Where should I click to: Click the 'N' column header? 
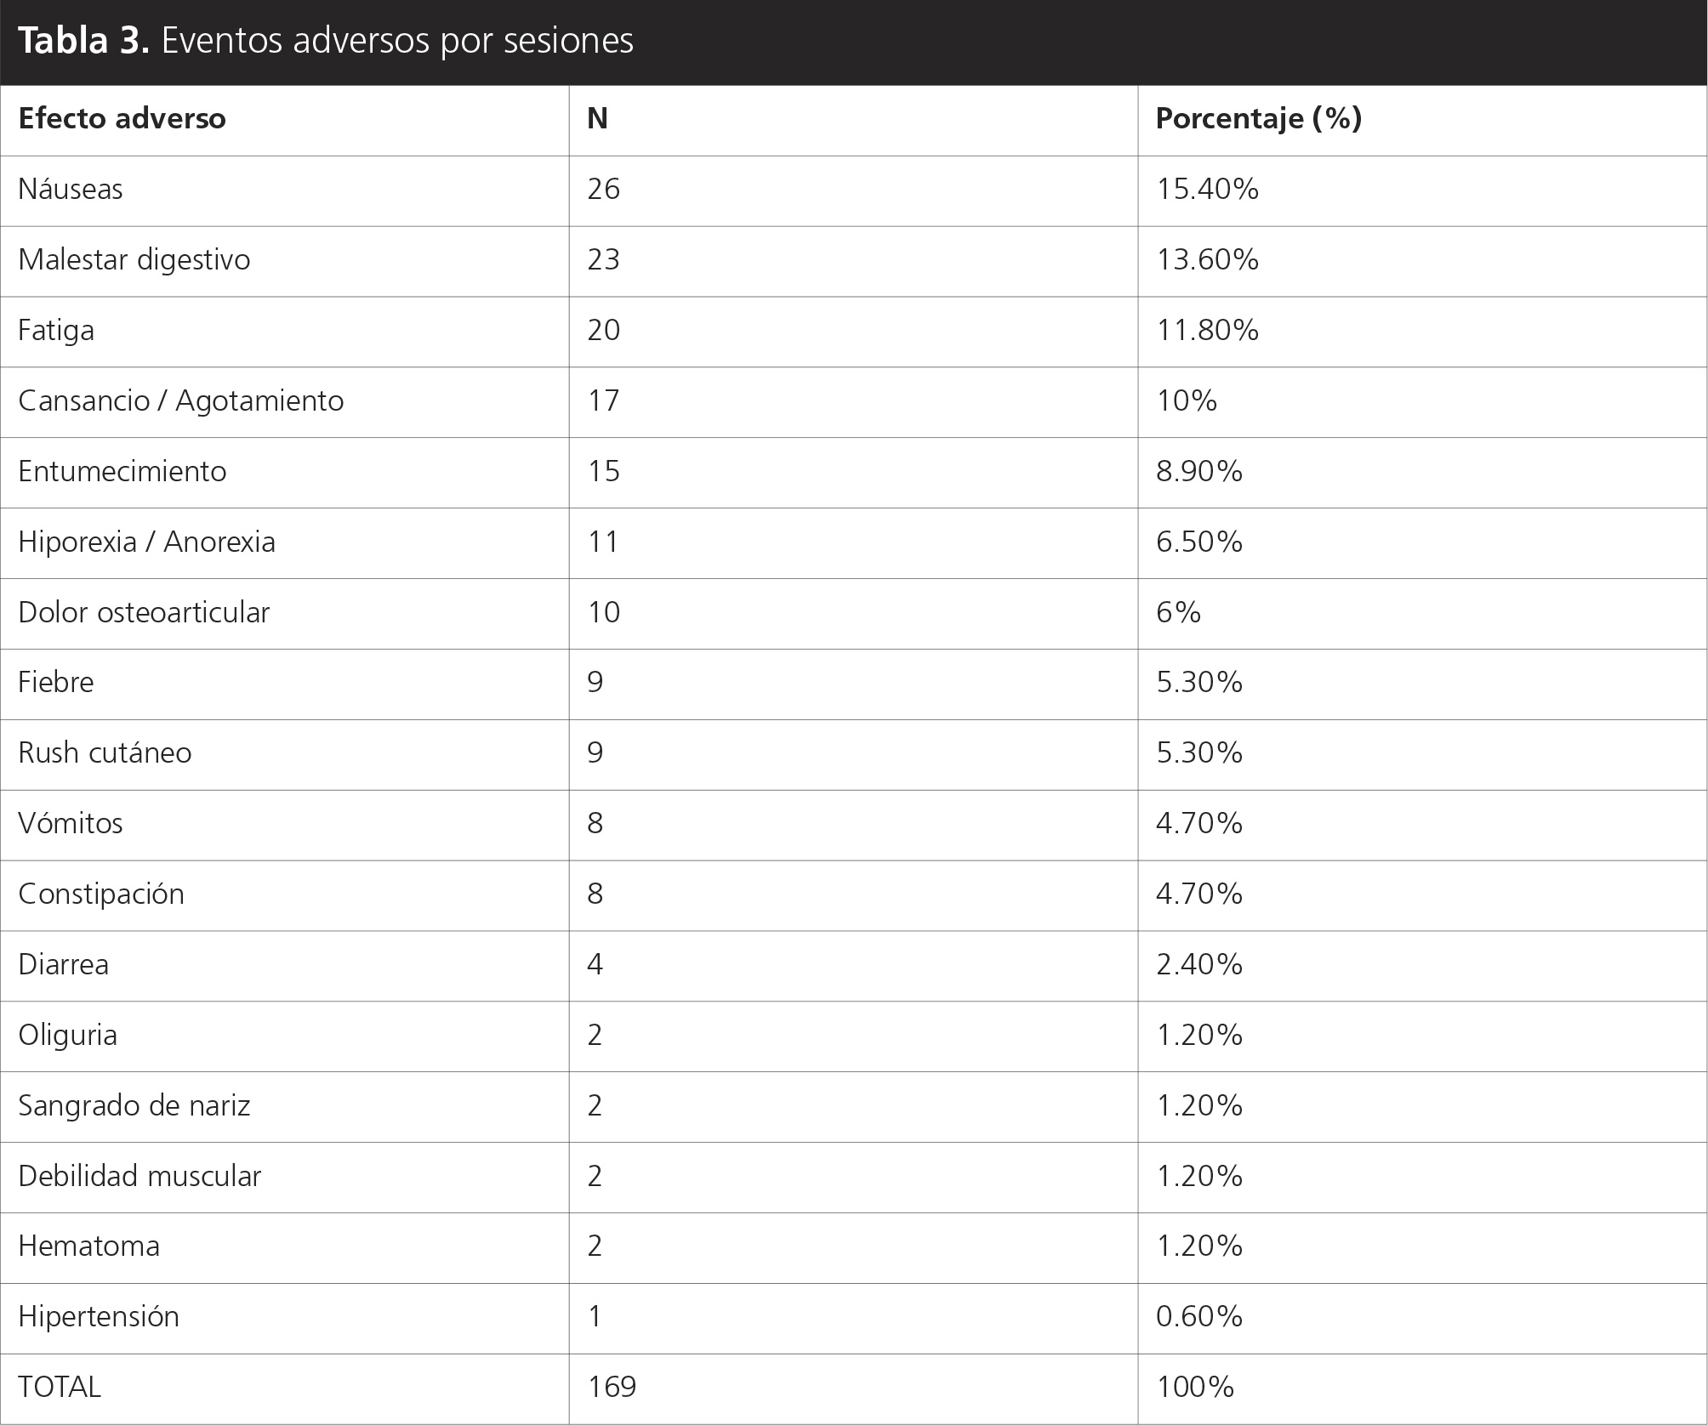[597, 118]
